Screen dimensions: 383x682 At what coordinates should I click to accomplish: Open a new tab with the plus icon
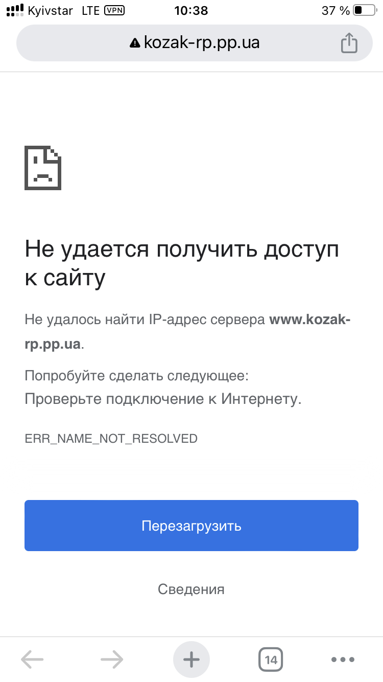point(192,660)
